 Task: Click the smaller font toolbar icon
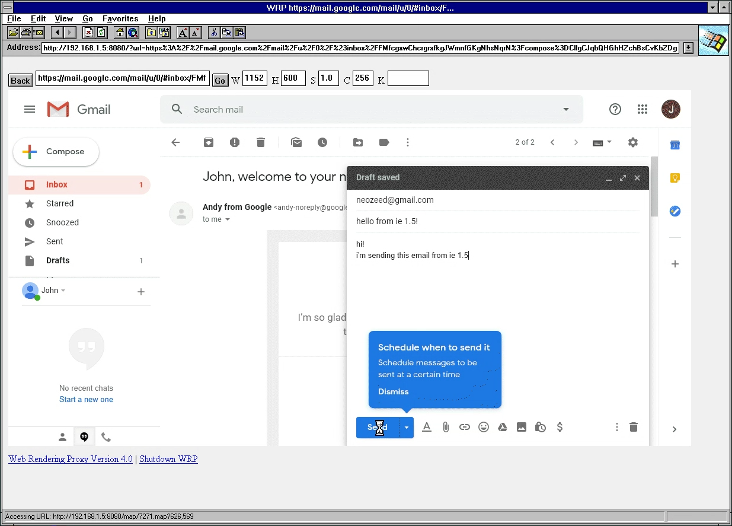click(196, 33)
